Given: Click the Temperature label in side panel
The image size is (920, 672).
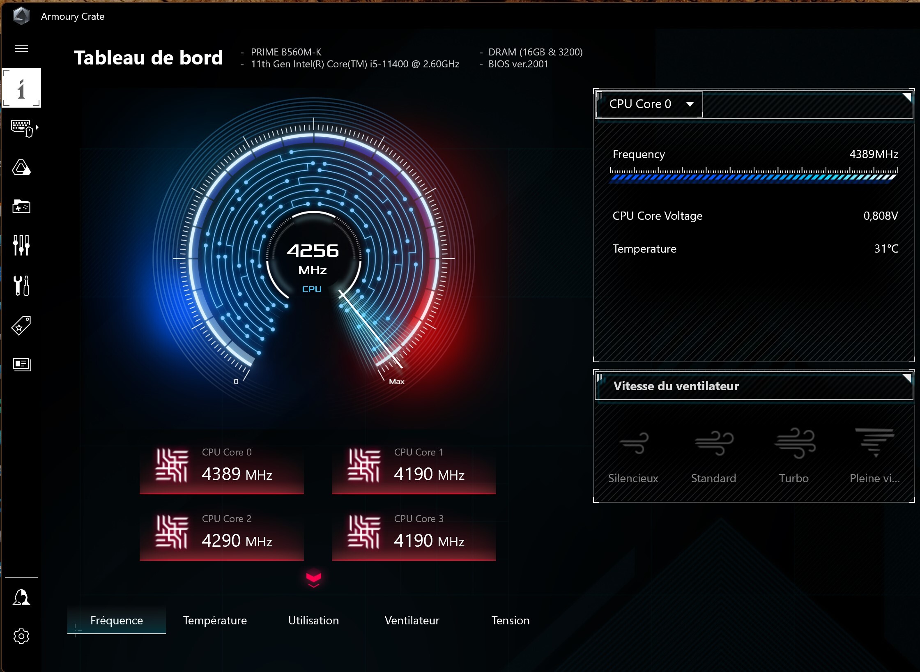Looking at the screenshot, I should pyautogui.click(x=644, y=249).
